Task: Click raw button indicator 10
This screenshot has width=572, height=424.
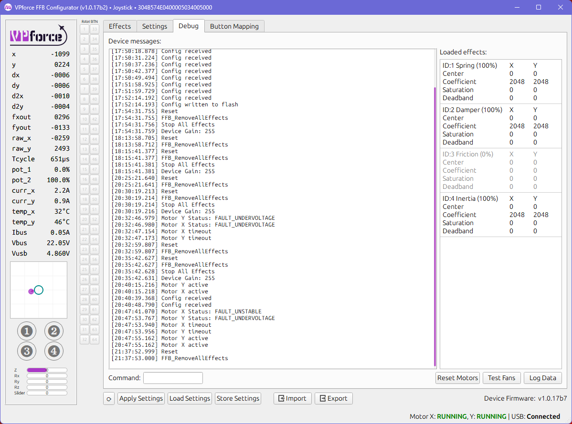Action: (x=84, y=119)
